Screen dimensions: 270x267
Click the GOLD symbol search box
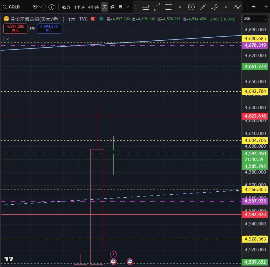coord(15,7)
